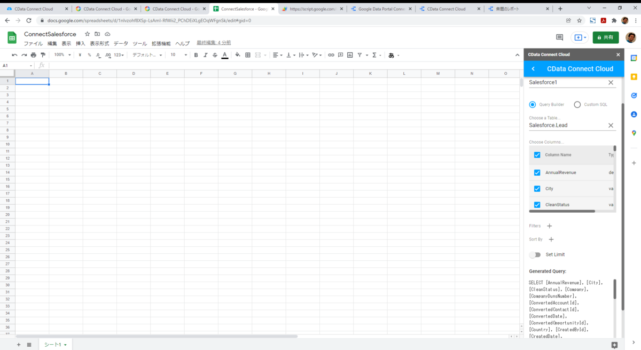
Task: Open the text rotation dropdown
Action: 317,55
